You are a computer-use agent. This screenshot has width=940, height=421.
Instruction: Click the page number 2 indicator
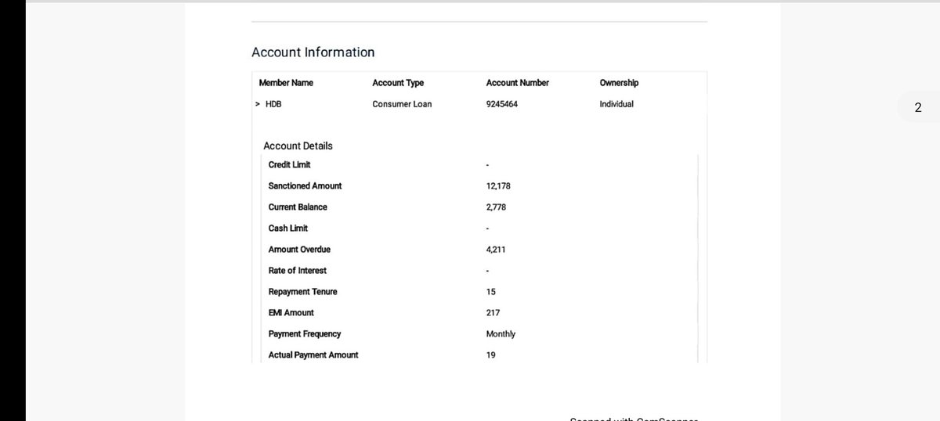[917, 108]
